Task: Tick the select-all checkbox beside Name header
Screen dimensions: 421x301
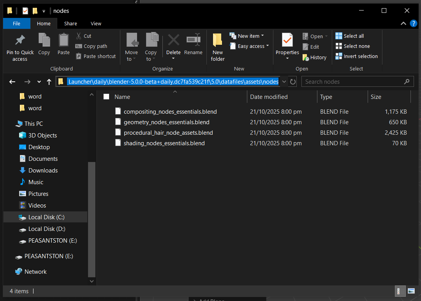Action: coord(106,97)
